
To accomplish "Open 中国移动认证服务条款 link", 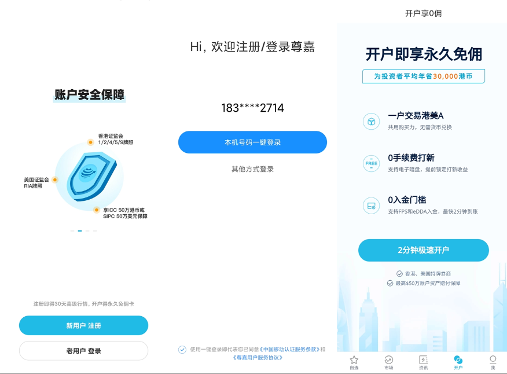I will click(x=290, y=350).
